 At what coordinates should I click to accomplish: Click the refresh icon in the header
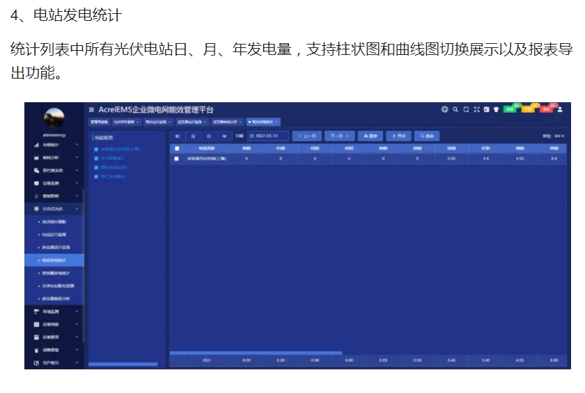pos(466,109)
